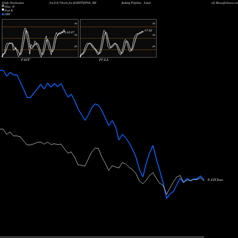Image resolution: width=238 pixels, height=238 pixels.
Task: Click the MunafaSutra.com label at top right
Action: coord(227,3)
